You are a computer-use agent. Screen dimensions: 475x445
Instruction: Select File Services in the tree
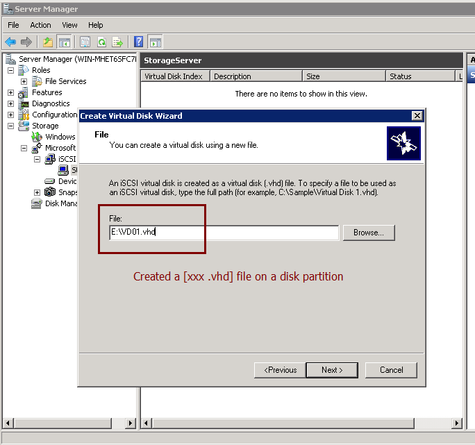[x=65, y=81]
